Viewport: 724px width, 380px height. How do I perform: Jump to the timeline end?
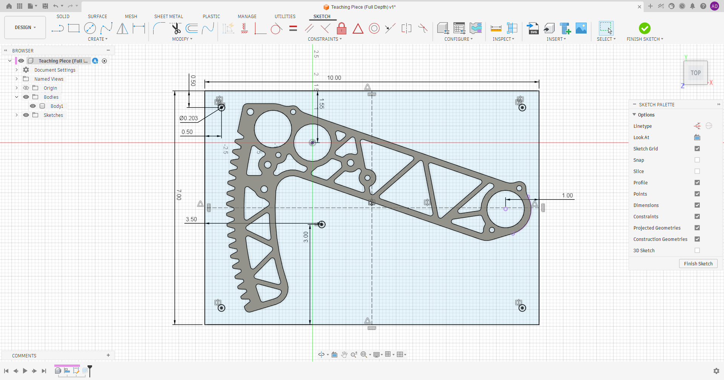44,371
